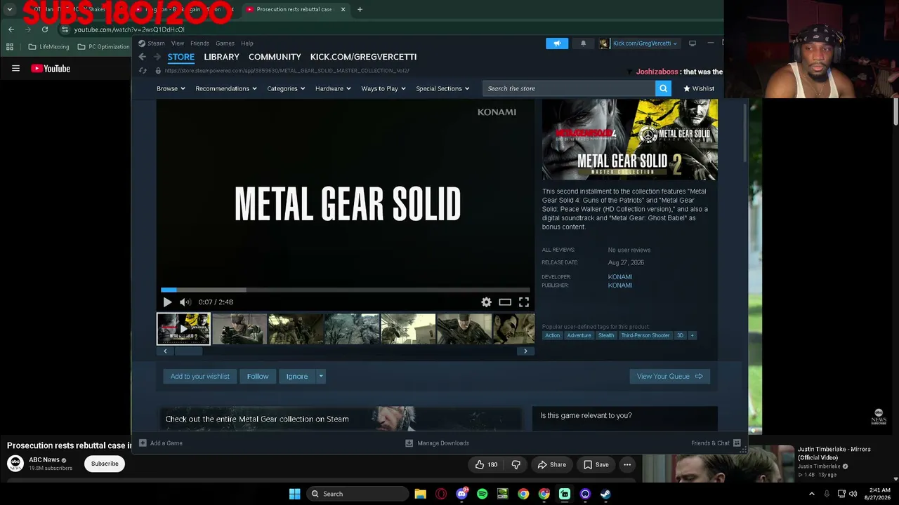Screen dimensions: 899x505
Task: Switch to the COMMUNITY tab
Action: point(275,57)
